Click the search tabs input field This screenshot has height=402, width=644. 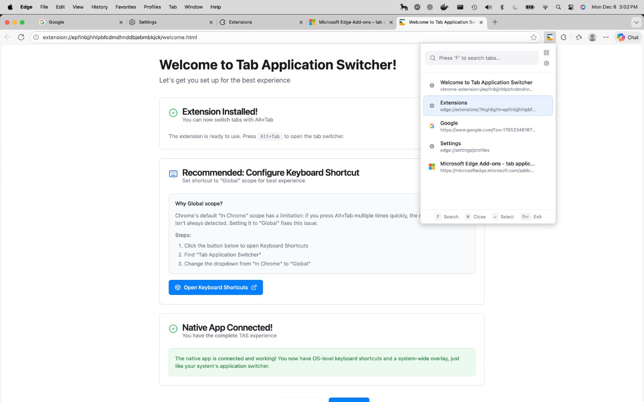coord(483,58)
